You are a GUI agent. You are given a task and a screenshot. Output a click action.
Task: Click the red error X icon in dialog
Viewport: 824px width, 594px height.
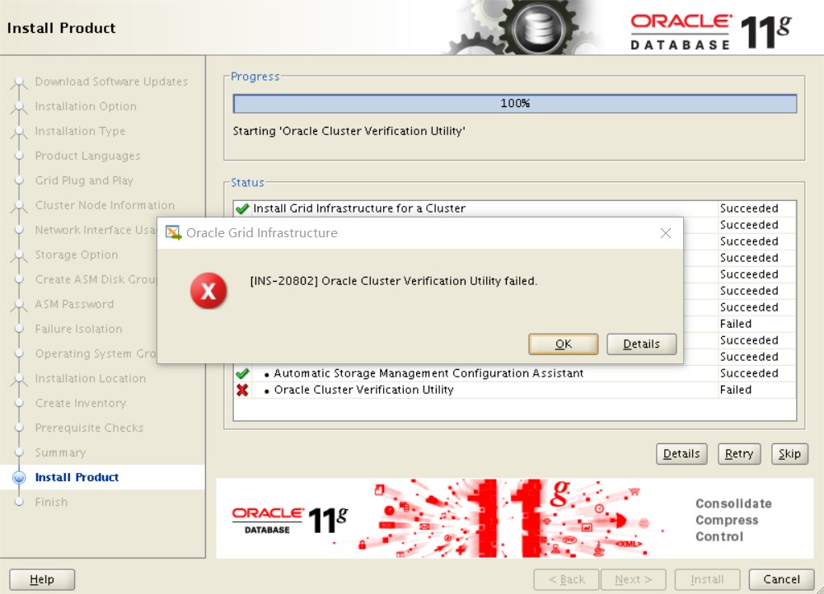click(208, 291)
